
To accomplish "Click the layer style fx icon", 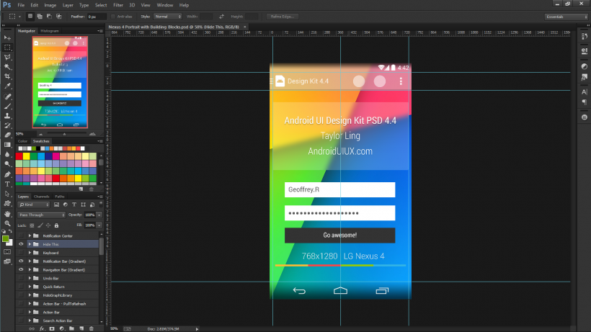I will click(42, 328).
